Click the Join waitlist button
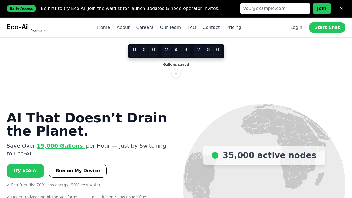Viewport: 352px width, 198px height. pos(321,9)
